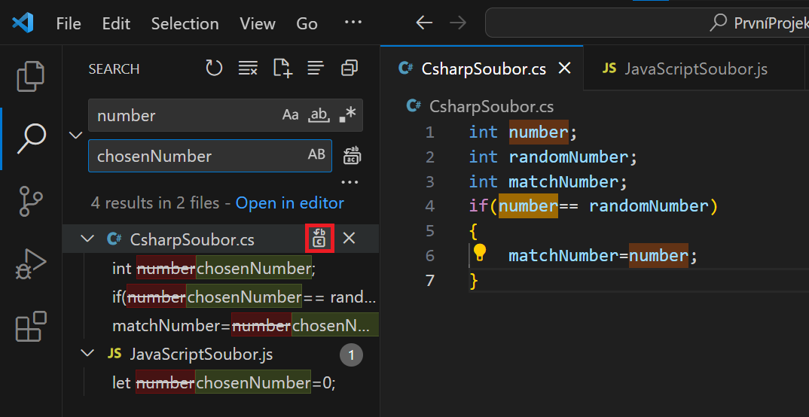Viewport: 809px width, 417px height.
Task: Clear search results
Action: (248, 68)
